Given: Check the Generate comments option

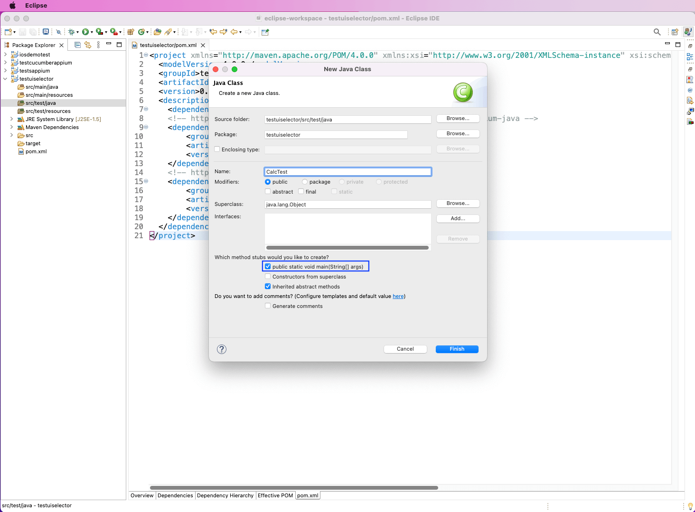Looking at the screenshot, I should click(x=268, y=306).
